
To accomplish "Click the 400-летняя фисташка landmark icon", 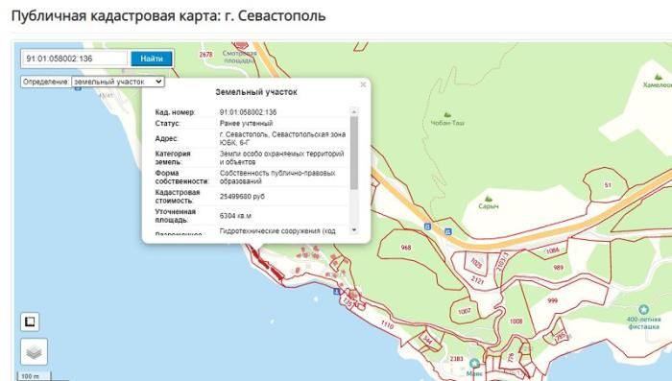I will pyautogui.click(x=643, y=309).
